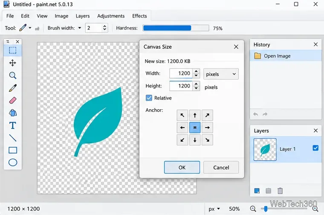Select the Move tool
This screenshot has height=215, width=324.
[x=13, y=63]
